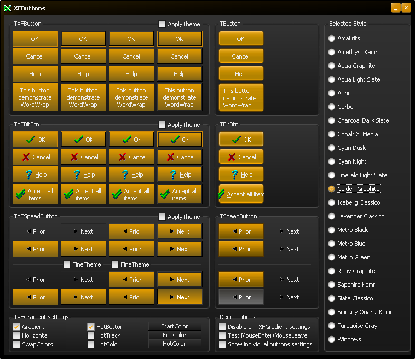Tick ApplyTheme checkbox in TXFButton group

[x=162, y=24]
